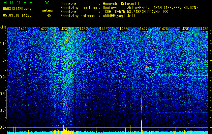Click the 'meteor' count label
This screenshot has width=212, height=134.
tap(48, 10)
